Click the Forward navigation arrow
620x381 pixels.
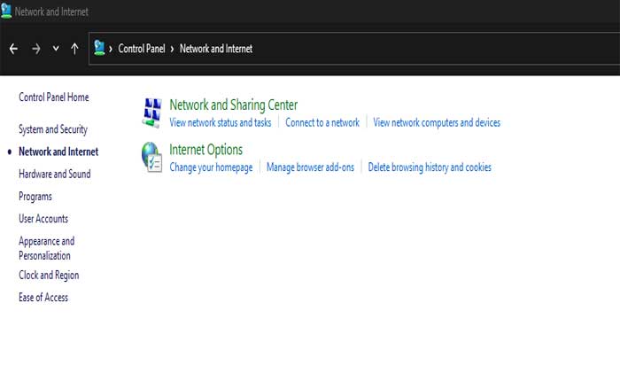coord(36,49)
